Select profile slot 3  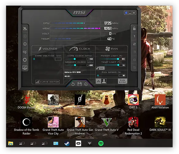point(134,52)
